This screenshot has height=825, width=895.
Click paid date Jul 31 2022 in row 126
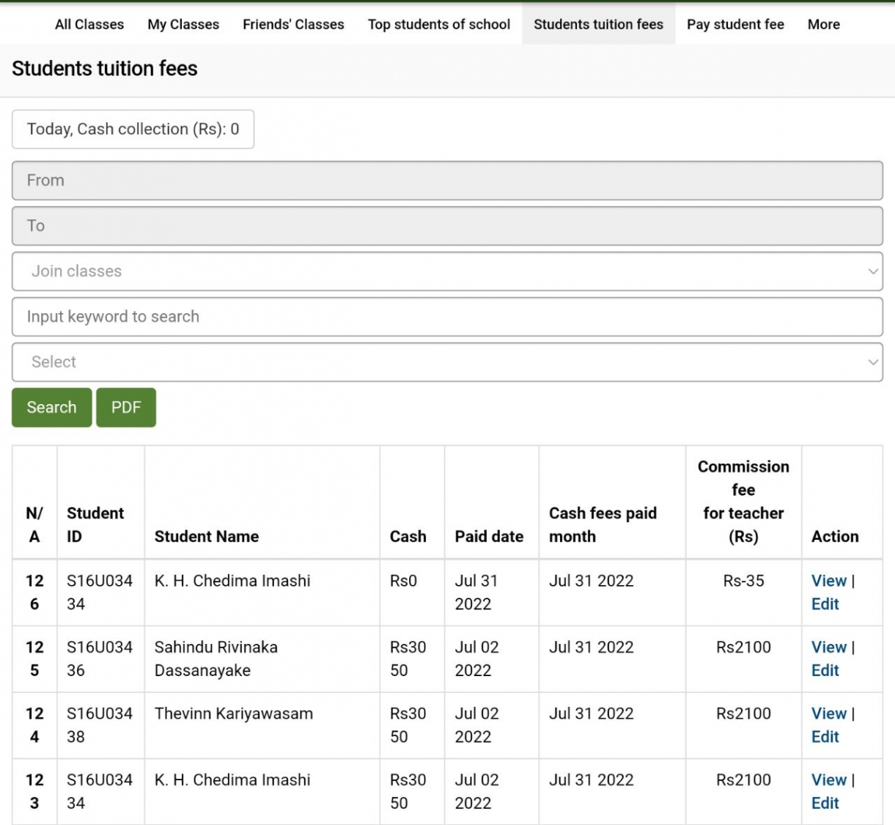(476, 593)
